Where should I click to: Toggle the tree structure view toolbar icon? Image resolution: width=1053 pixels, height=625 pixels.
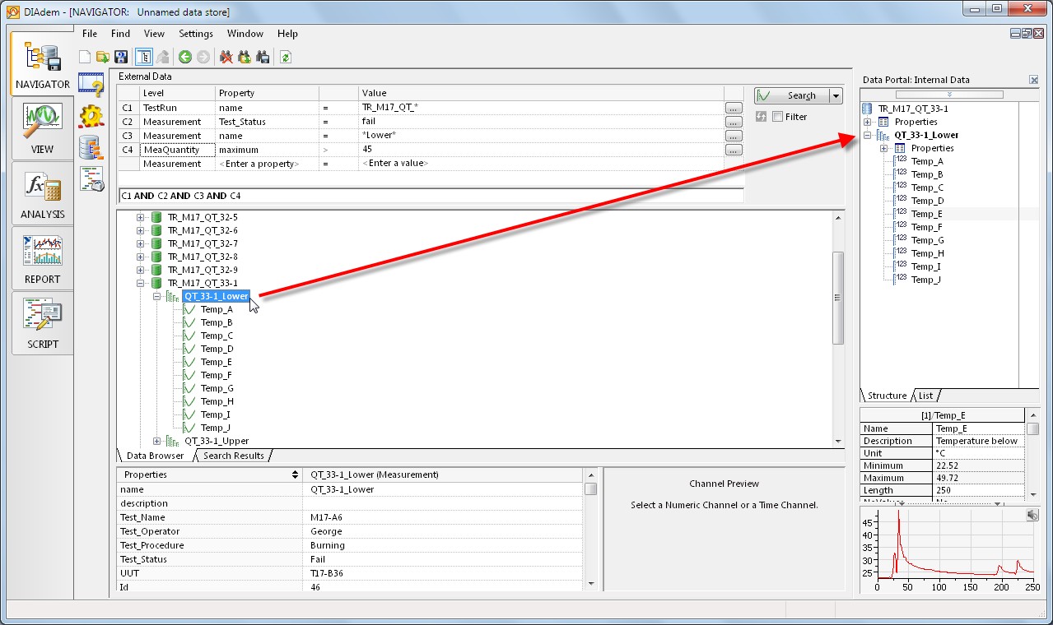coord(143,57)
